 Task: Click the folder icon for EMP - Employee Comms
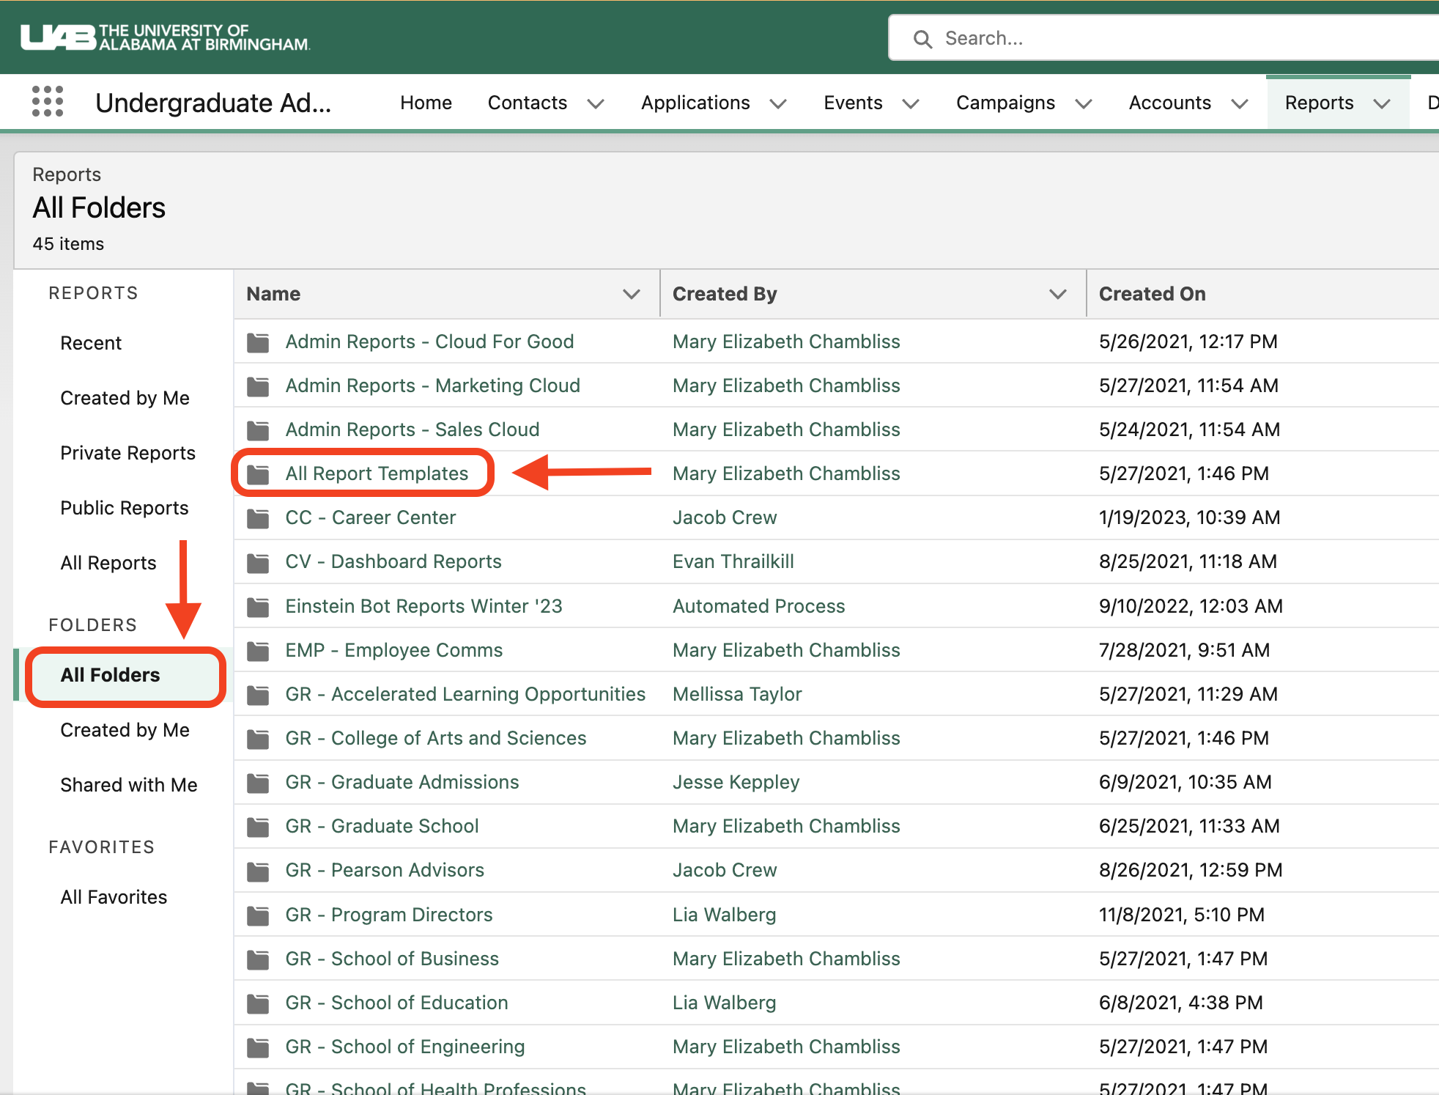click(258, 650)
